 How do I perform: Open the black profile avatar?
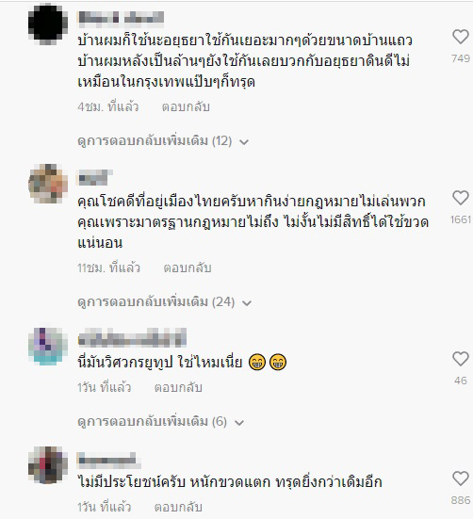pyautogui.click(x=48, y=25)
